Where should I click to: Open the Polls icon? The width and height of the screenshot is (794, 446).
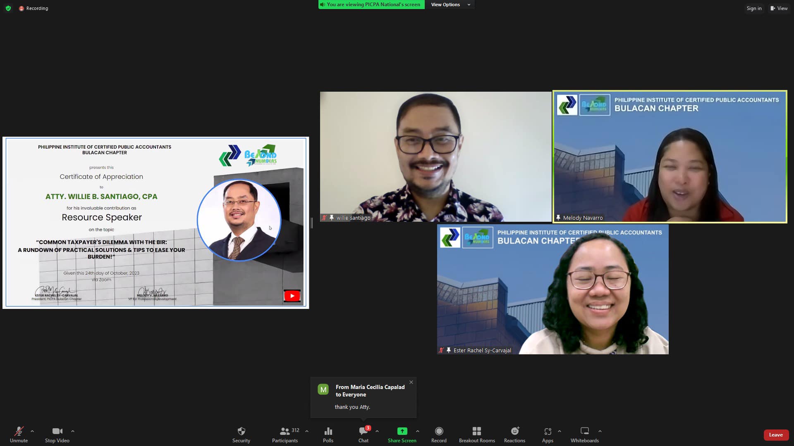click(x=328, y=434)
